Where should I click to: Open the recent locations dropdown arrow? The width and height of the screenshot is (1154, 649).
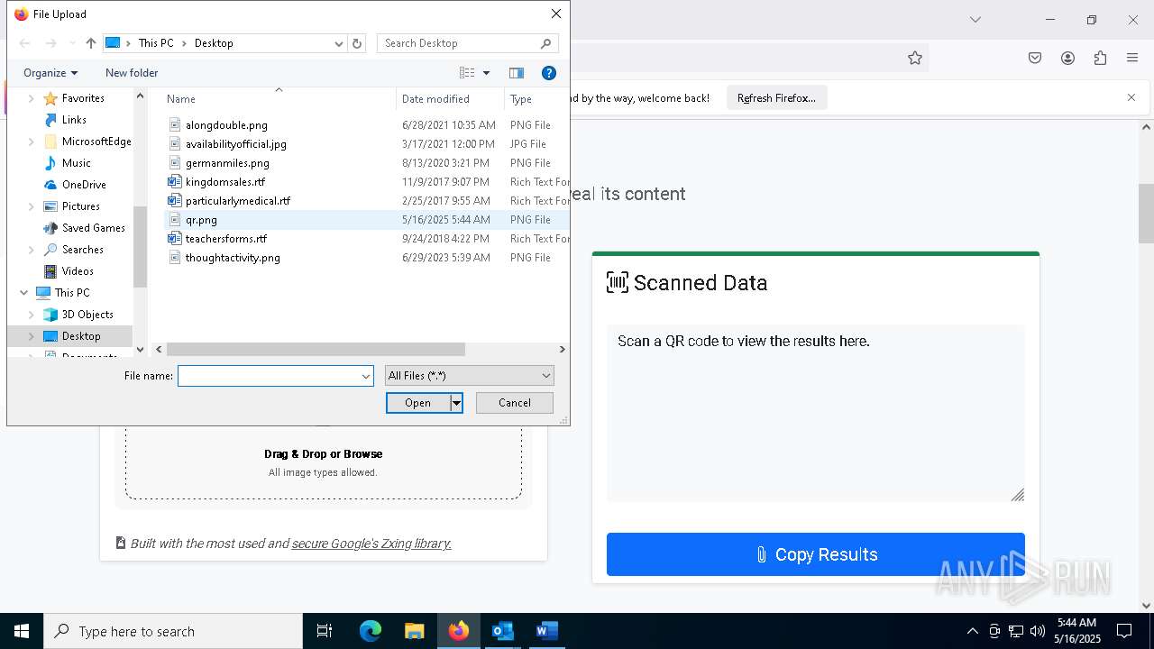tap(72, 43)
